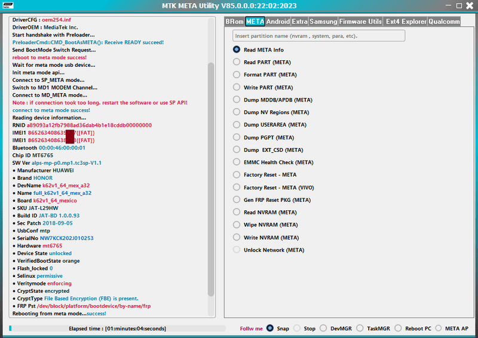Click the Chip ID MT6765 line

pos(33,155)
